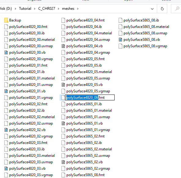The height and width of the screenshot is (178, 181).
Task: Click the icon of polySurface4820_00.ib
Action: 6,33
